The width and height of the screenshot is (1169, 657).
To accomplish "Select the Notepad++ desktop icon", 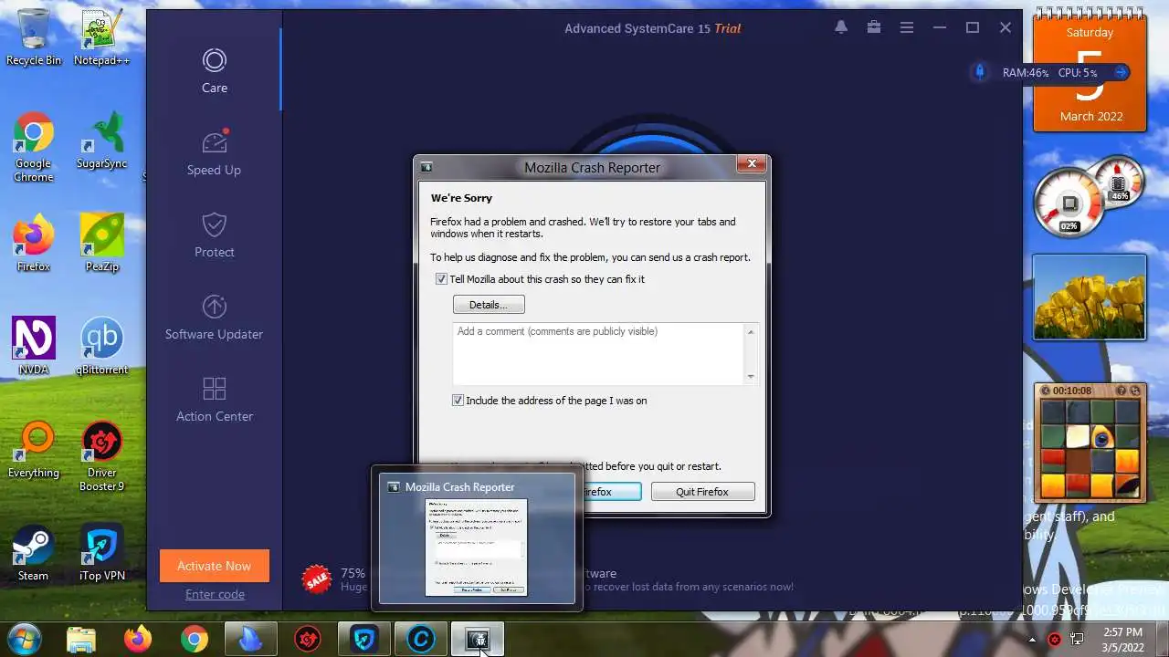I will (102, 37).
